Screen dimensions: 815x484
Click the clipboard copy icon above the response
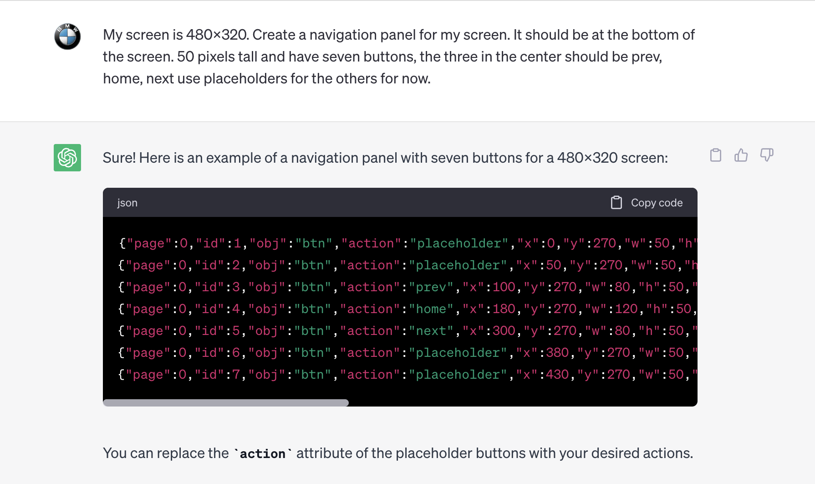tap(716, 155)
